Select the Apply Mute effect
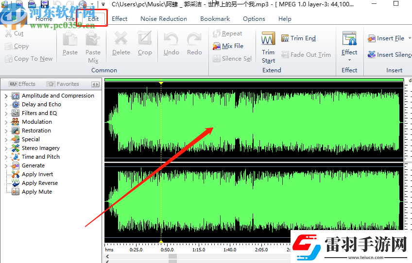The height and width of the screenshot is (263, 412). coord(37,192)
